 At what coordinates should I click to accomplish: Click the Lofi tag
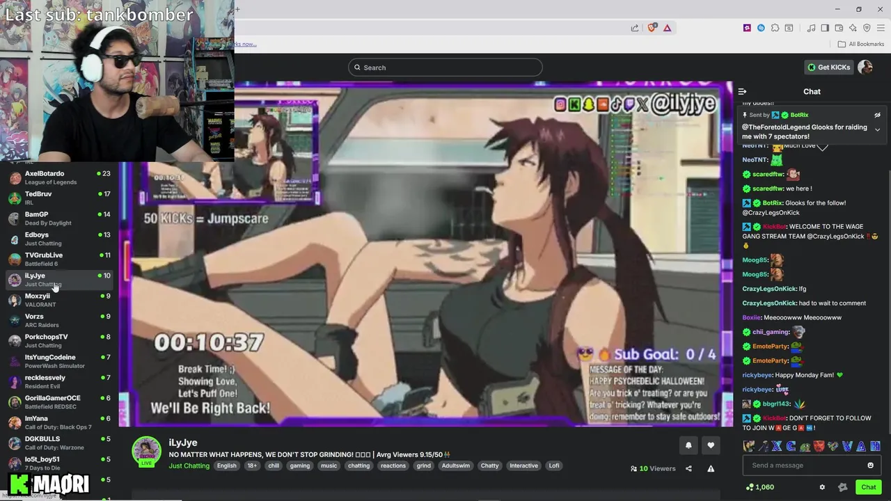[554, 466]
